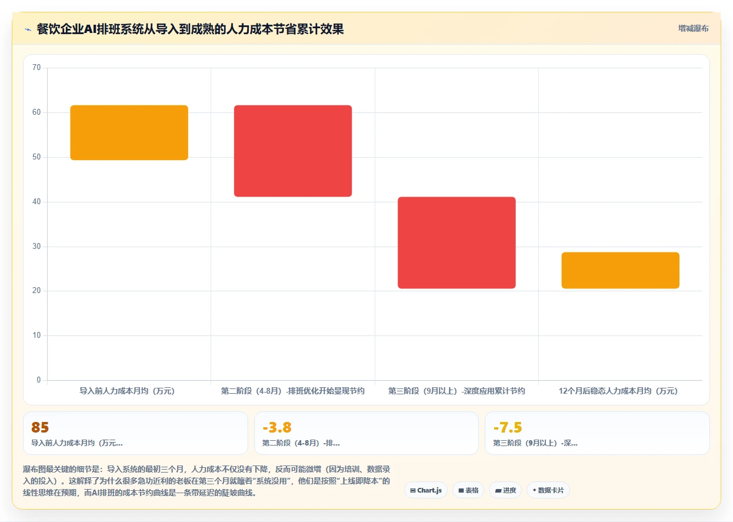
Task: Click the Chart.js tag button
Action: tap(426, 490)
